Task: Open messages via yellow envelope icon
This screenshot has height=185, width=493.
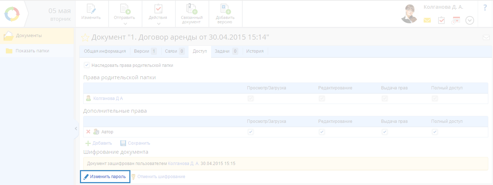Action: [427, 20]
